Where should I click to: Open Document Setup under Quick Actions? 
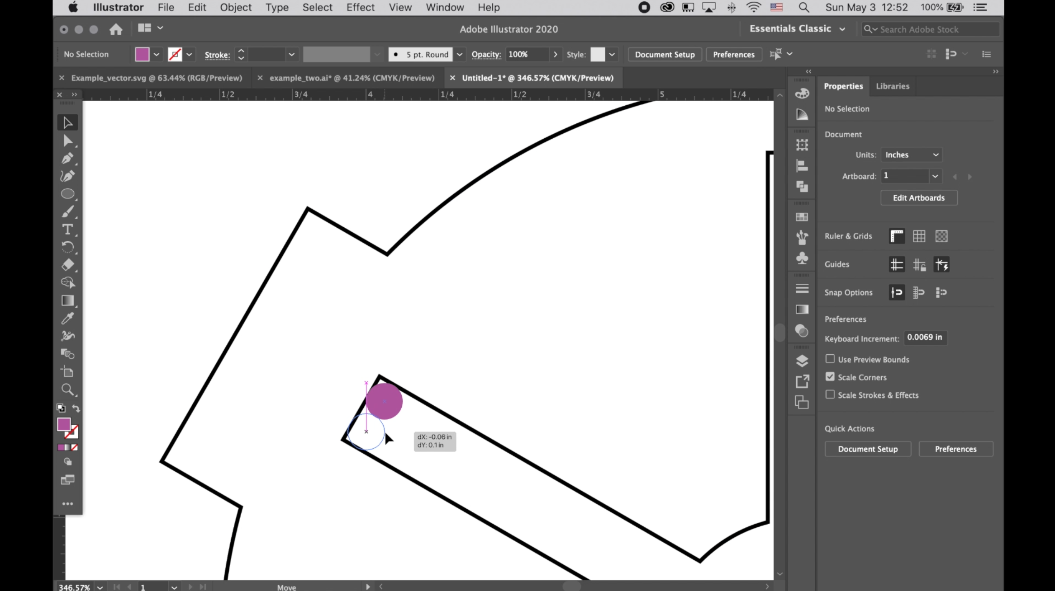pyautogui.click(x=867, y=449)
